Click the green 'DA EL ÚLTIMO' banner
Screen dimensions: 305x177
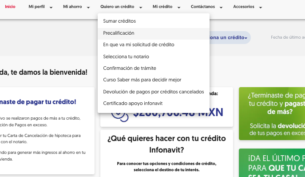(x=272, y=163)
